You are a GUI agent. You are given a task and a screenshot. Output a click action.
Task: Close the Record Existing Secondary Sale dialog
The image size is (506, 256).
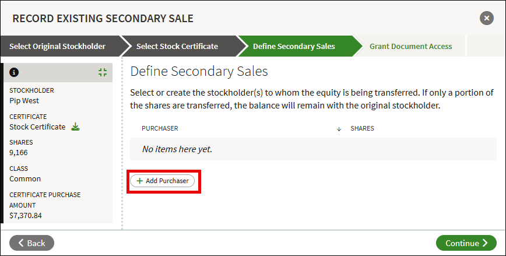(487, 18)
